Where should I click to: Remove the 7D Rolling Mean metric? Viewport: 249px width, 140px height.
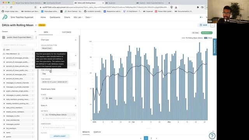[x=43, y=115]
